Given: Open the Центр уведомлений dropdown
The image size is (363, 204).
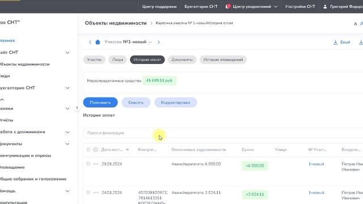Looking at the screenshot, I should (x=252, y=6).
